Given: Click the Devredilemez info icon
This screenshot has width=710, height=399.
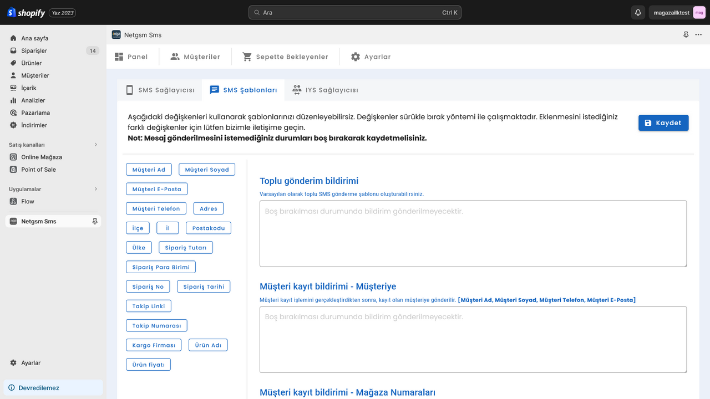Looking at the screenshot, I should 12,388.
